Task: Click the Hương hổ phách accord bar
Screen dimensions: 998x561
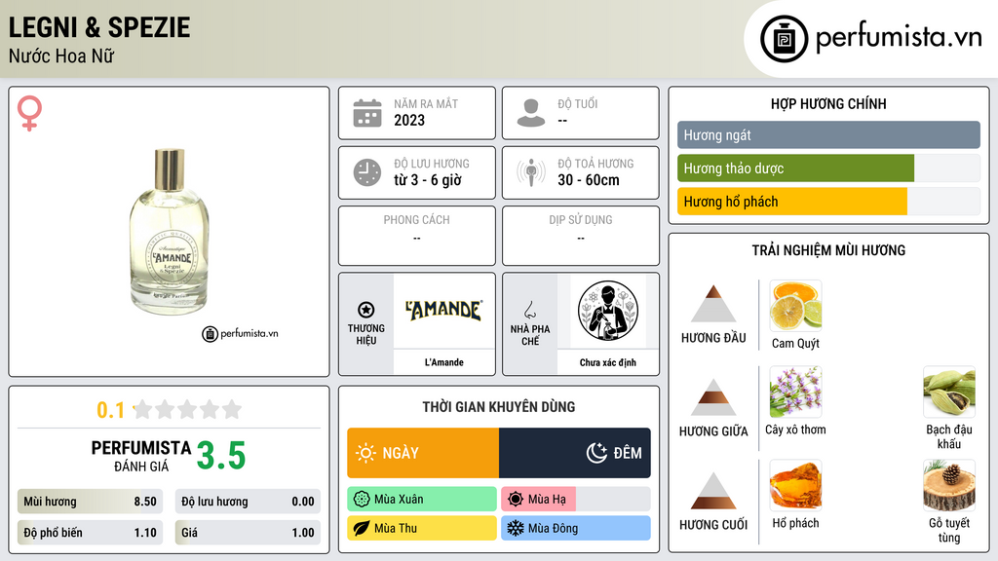Action: click(x=828, y=202)
